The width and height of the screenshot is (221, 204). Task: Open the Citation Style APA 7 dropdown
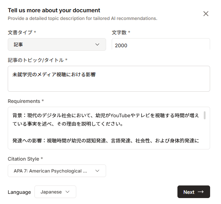click(x=57, y=171)
